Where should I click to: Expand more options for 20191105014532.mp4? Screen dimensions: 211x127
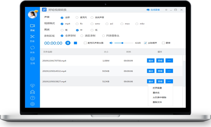coord(169,71)
